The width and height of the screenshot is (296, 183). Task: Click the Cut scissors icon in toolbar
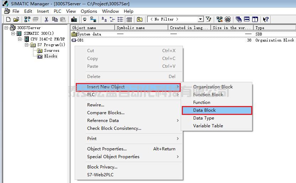47,20
